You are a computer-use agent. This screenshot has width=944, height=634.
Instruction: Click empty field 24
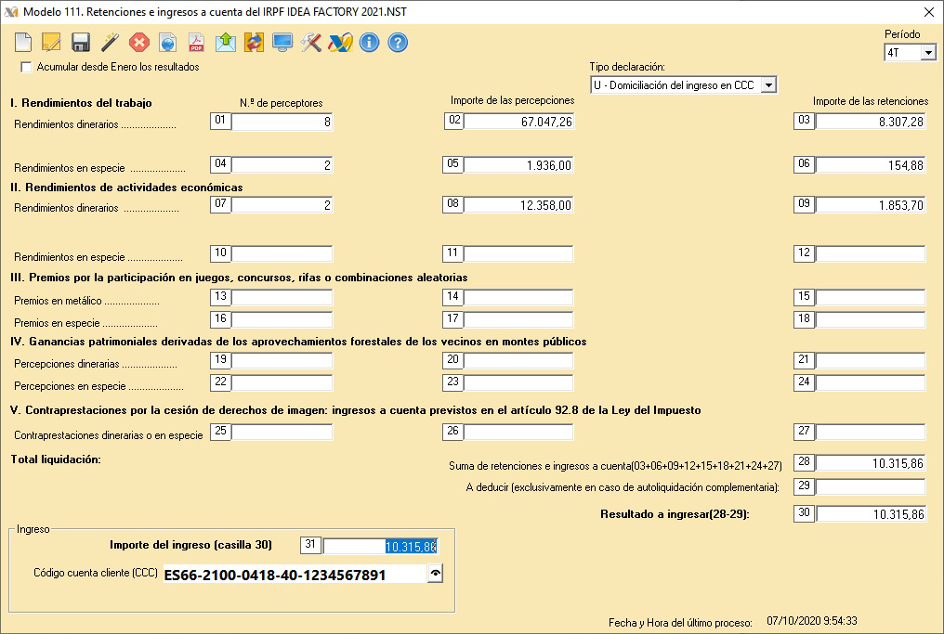[870, 382]
